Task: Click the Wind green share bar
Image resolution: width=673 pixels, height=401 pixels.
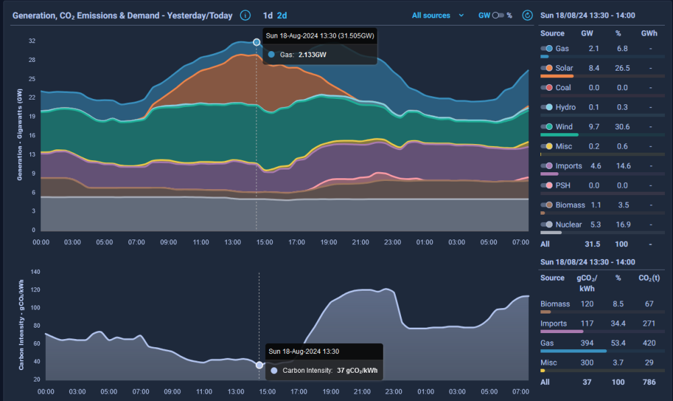Action: (559, 135)
